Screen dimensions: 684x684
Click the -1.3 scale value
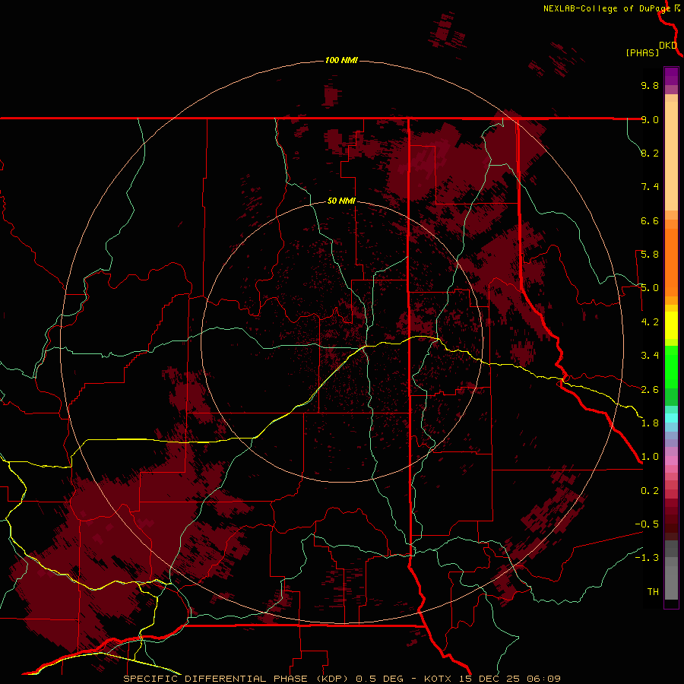(647, 558)
